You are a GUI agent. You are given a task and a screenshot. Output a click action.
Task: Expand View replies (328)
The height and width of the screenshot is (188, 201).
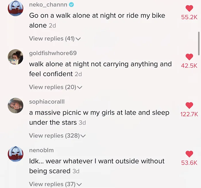coord(57,135)
